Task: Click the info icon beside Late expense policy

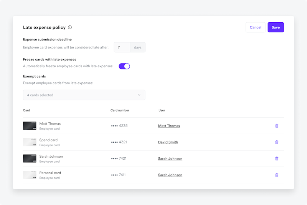Action: pos(70,27)
